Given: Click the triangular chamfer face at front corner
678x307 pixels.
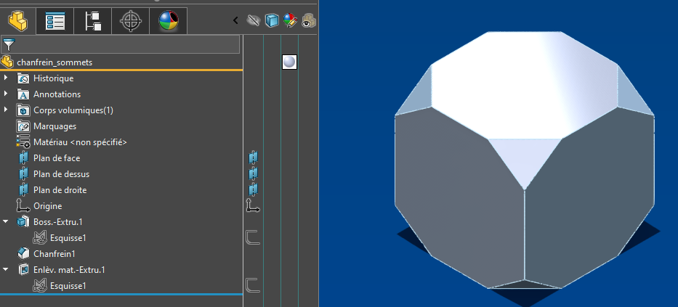Looking at the screenshot, I should (x=525, y=159).
